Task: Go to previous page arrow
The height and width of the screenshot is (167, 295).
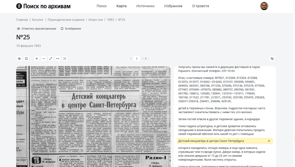Action: click(131, 58)
